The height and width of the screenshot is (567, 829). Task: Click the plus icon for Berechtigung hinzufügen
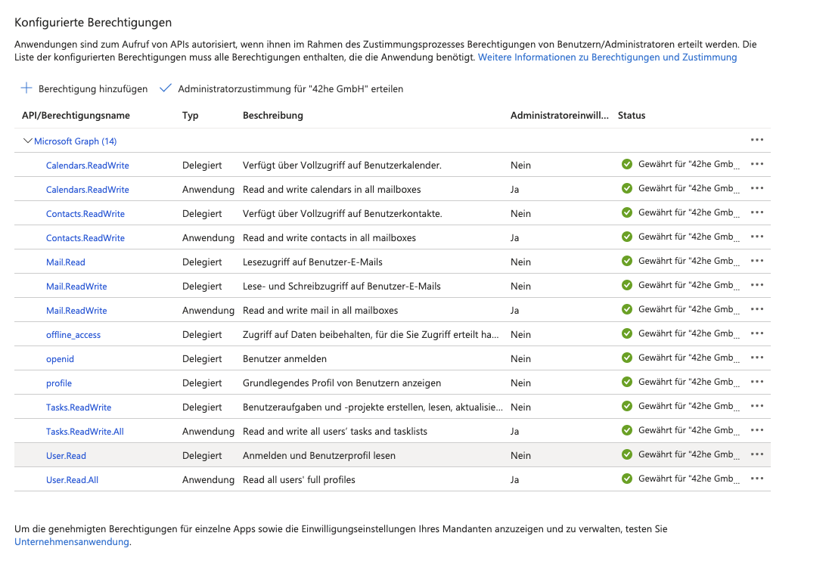tap(26, 88)
